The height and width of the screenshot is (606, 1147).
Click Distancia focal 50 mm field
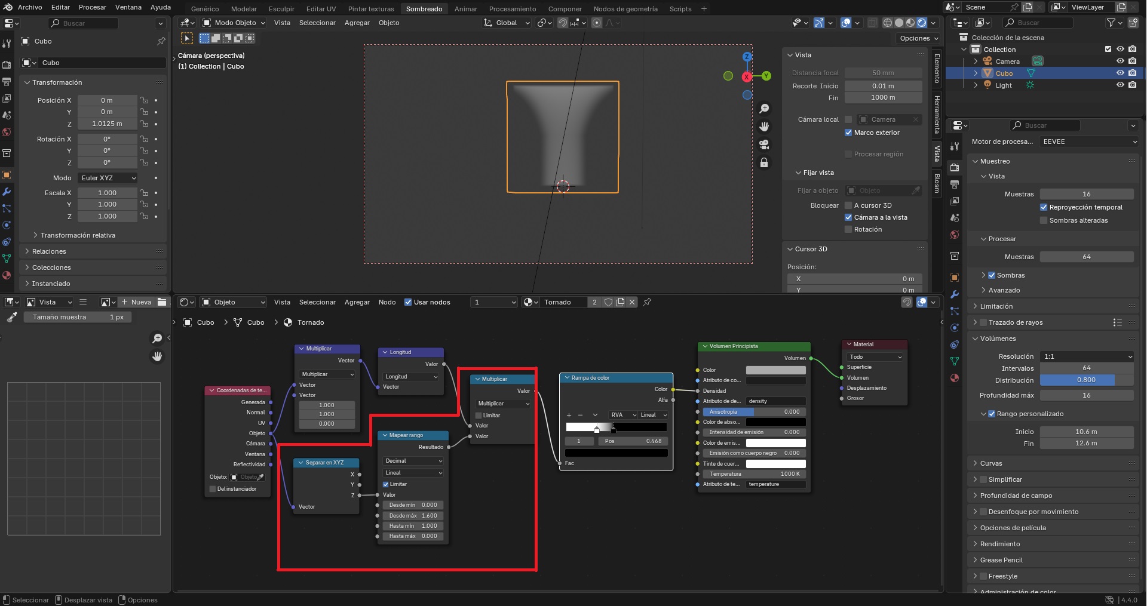click(x=883, y=73)
